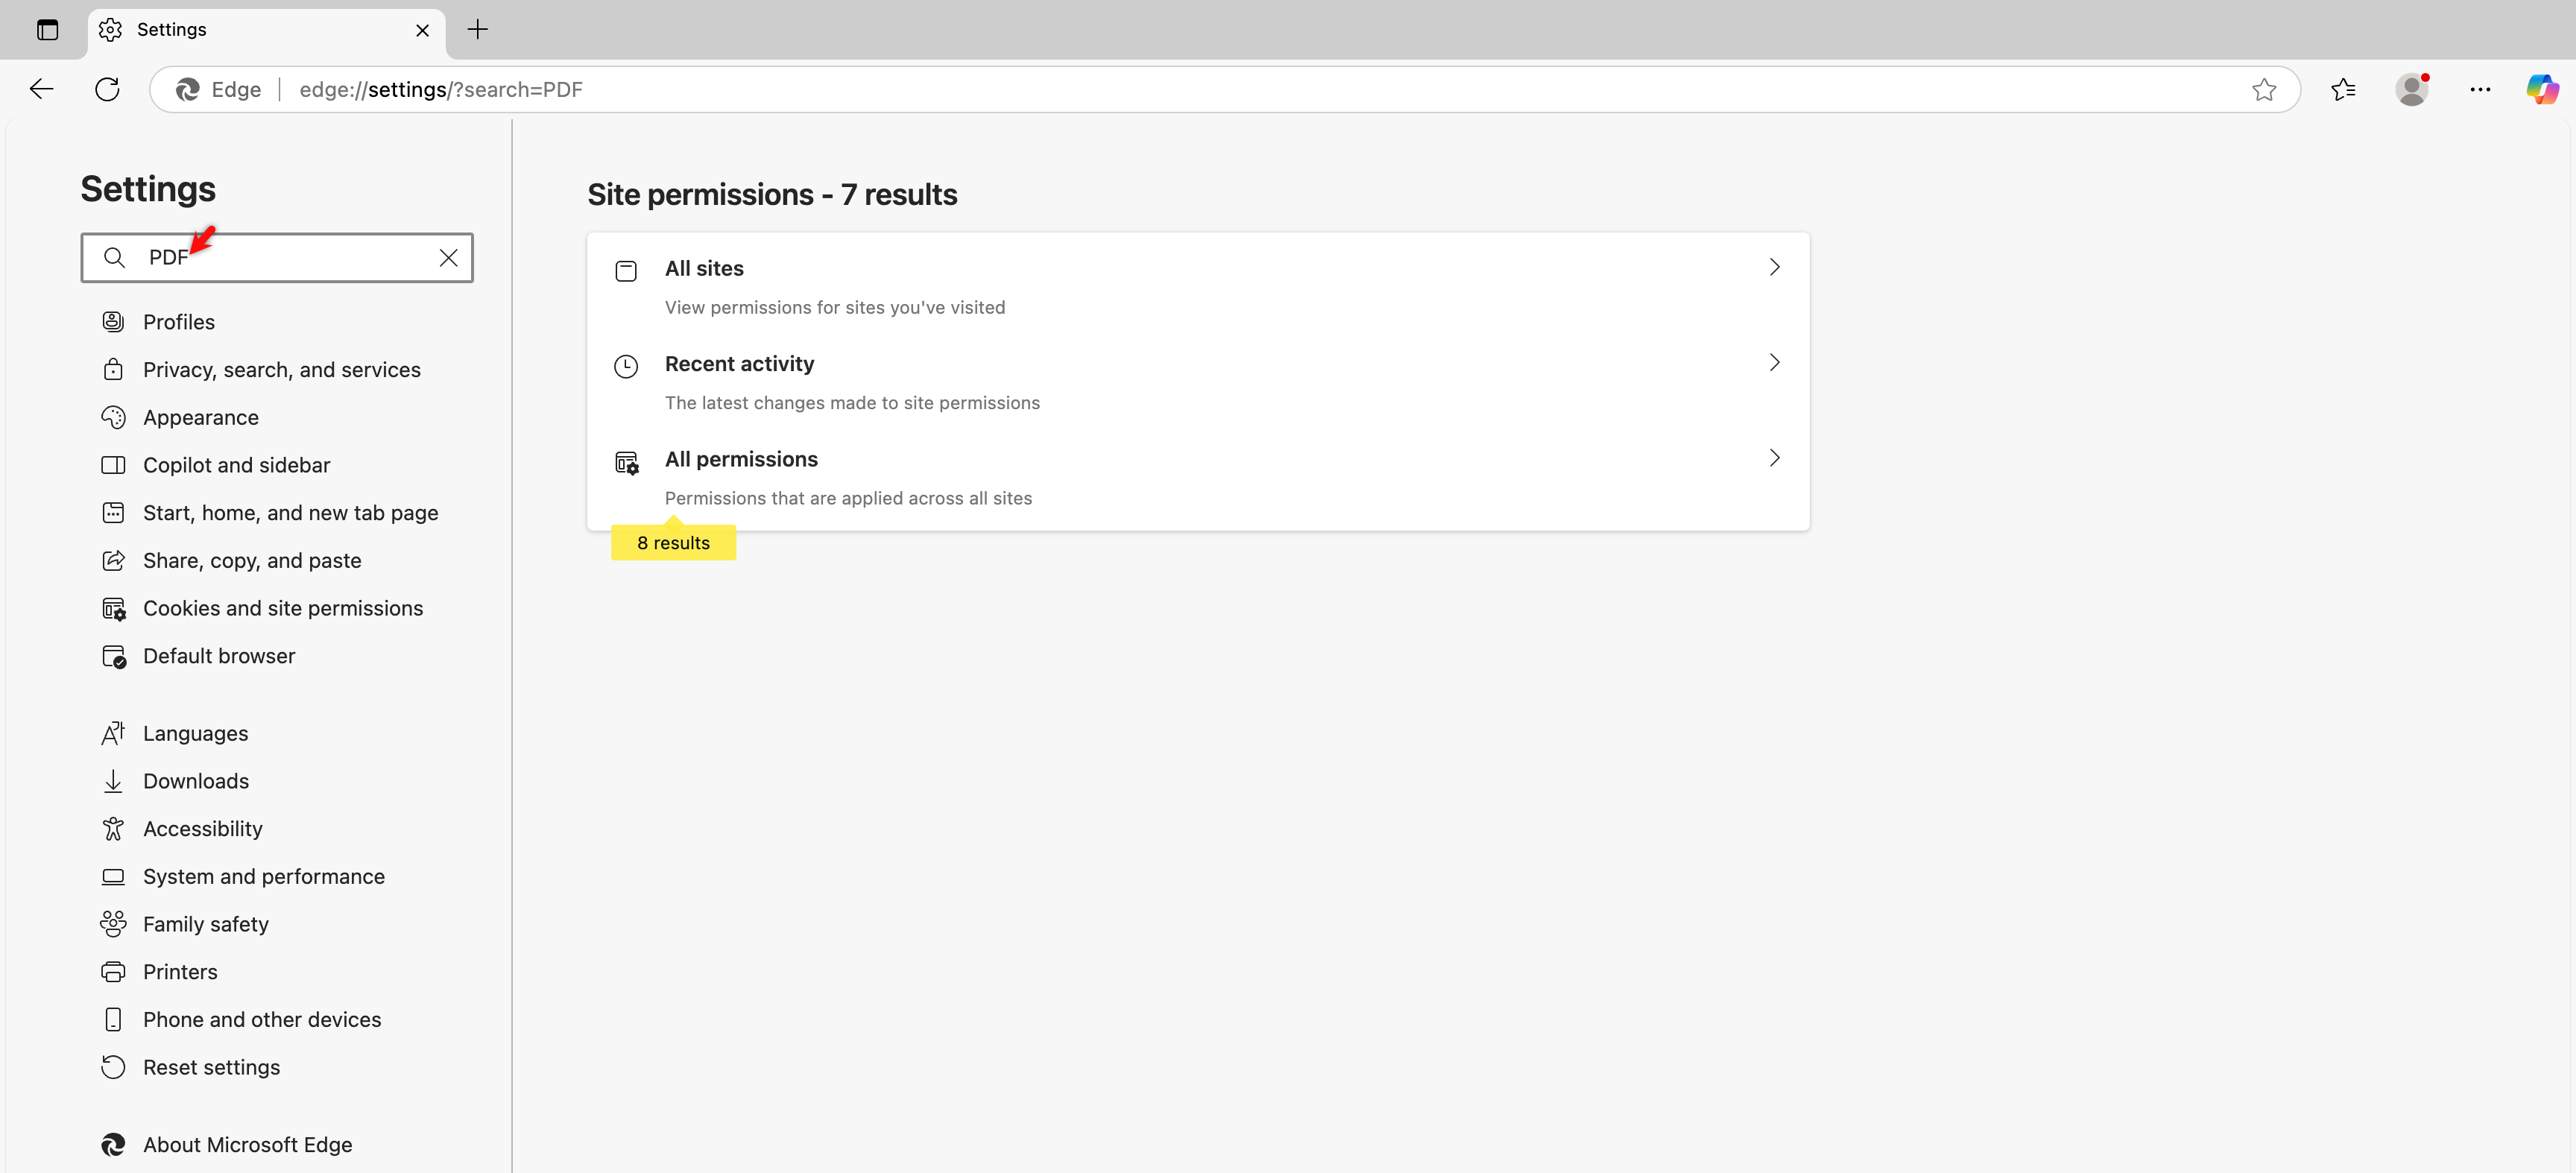Screen dimensions: 2576x1173
Task: Open Privacy, search, and services
Action: coord(281,369)
